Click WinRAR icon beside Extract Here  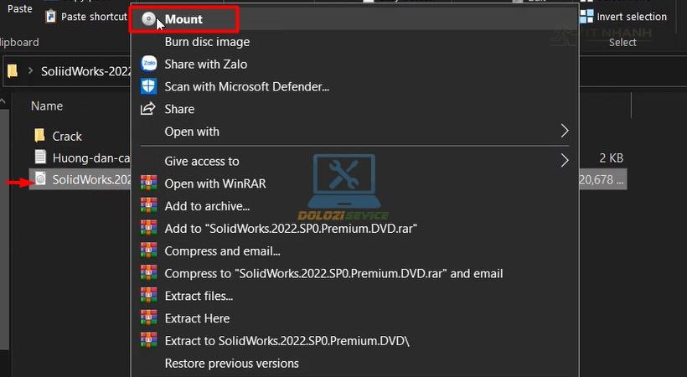coord(148,318)
